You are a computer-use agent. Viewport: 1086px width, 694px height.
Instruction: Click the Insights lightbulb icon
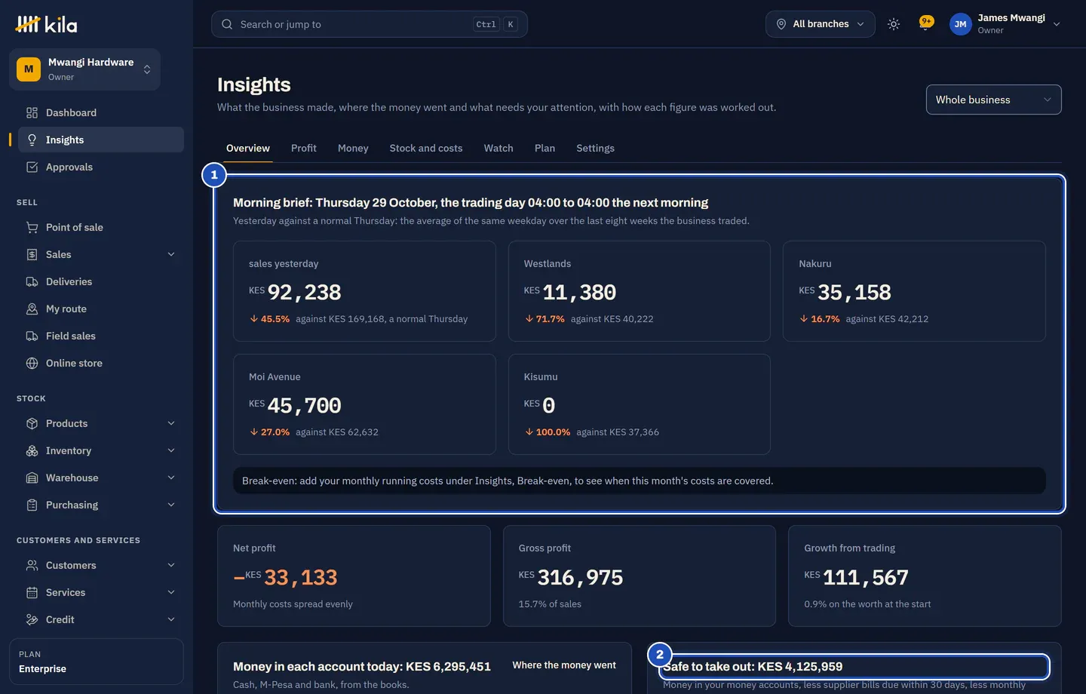click(32, 140)
